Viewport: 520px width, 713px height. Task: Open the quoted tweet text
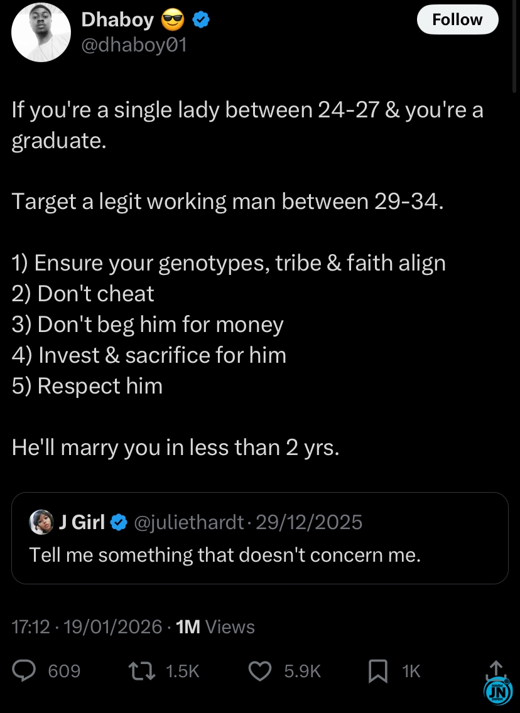(x=225, y=555)
